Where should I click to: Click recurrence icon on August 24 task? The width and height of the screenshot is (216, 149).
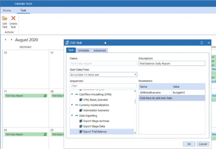click(45, 134)
